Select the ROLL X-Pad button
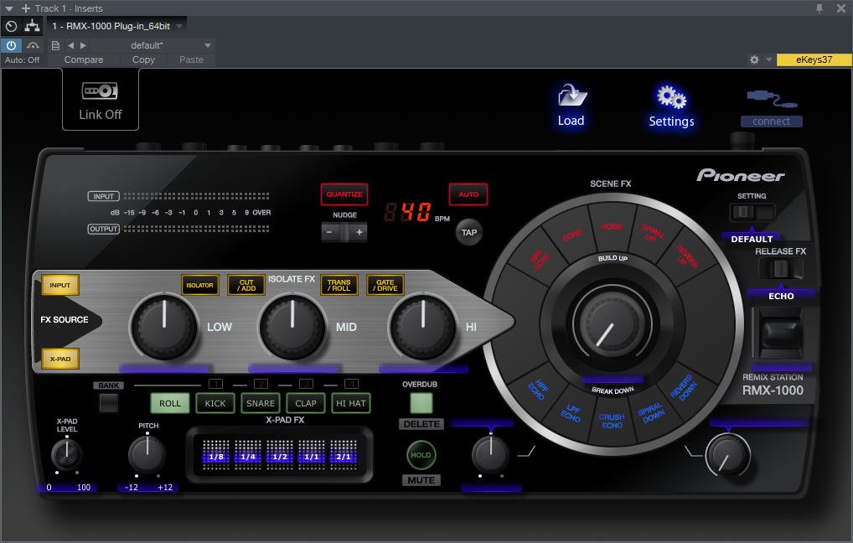Image resolution: width=853 pixels, height=543 pixels. pyautogui.click(x=170, y=403)
